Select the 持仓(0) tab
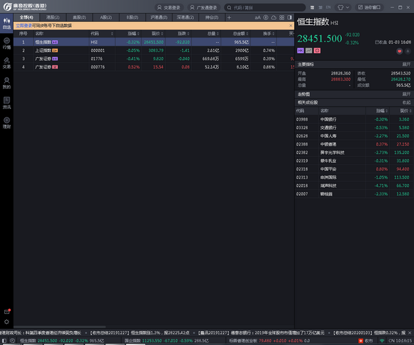This screenshot has width=414, height=345. click(x=212, y=17)
